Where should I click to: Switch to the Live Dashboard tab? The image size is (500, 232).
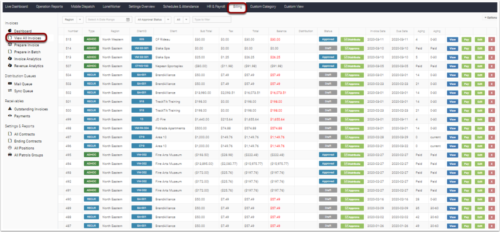(x=16, y=6)
